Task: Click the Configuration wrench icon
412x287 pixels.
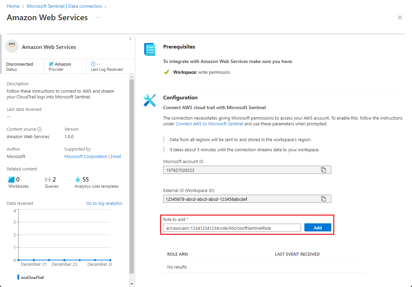Action: click(149, 100)
